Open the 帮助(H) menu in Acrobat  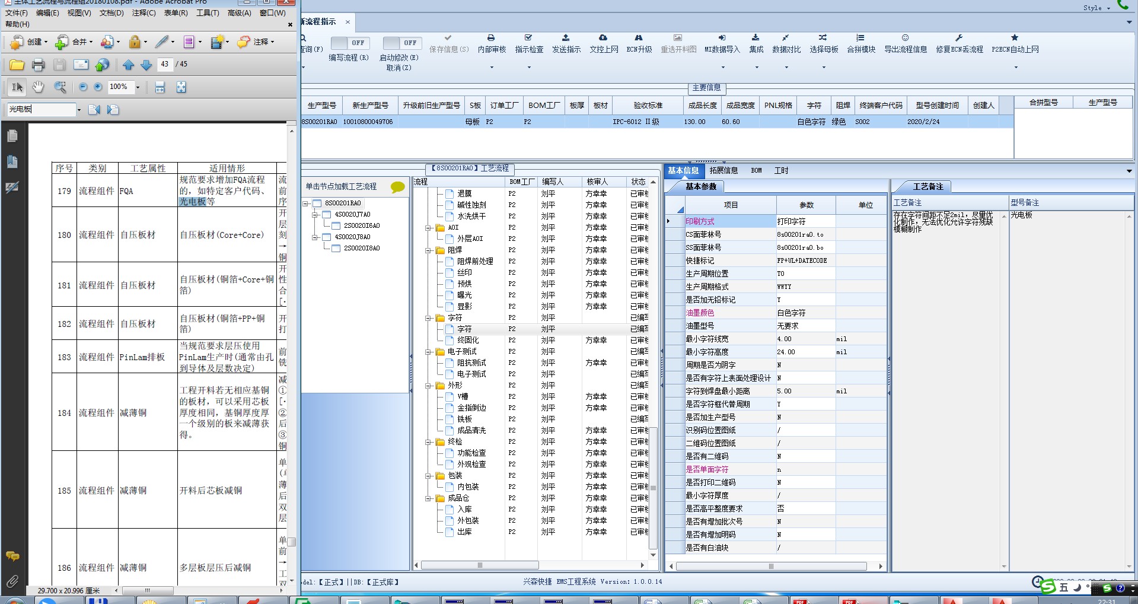(x=17, y=24)
